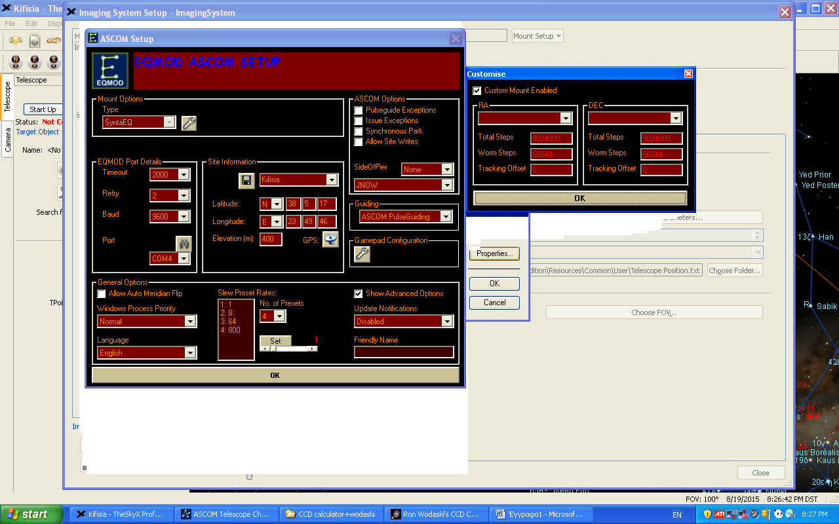
Task: Click the Elevation field showing 400
Action: tap(271, 239)
